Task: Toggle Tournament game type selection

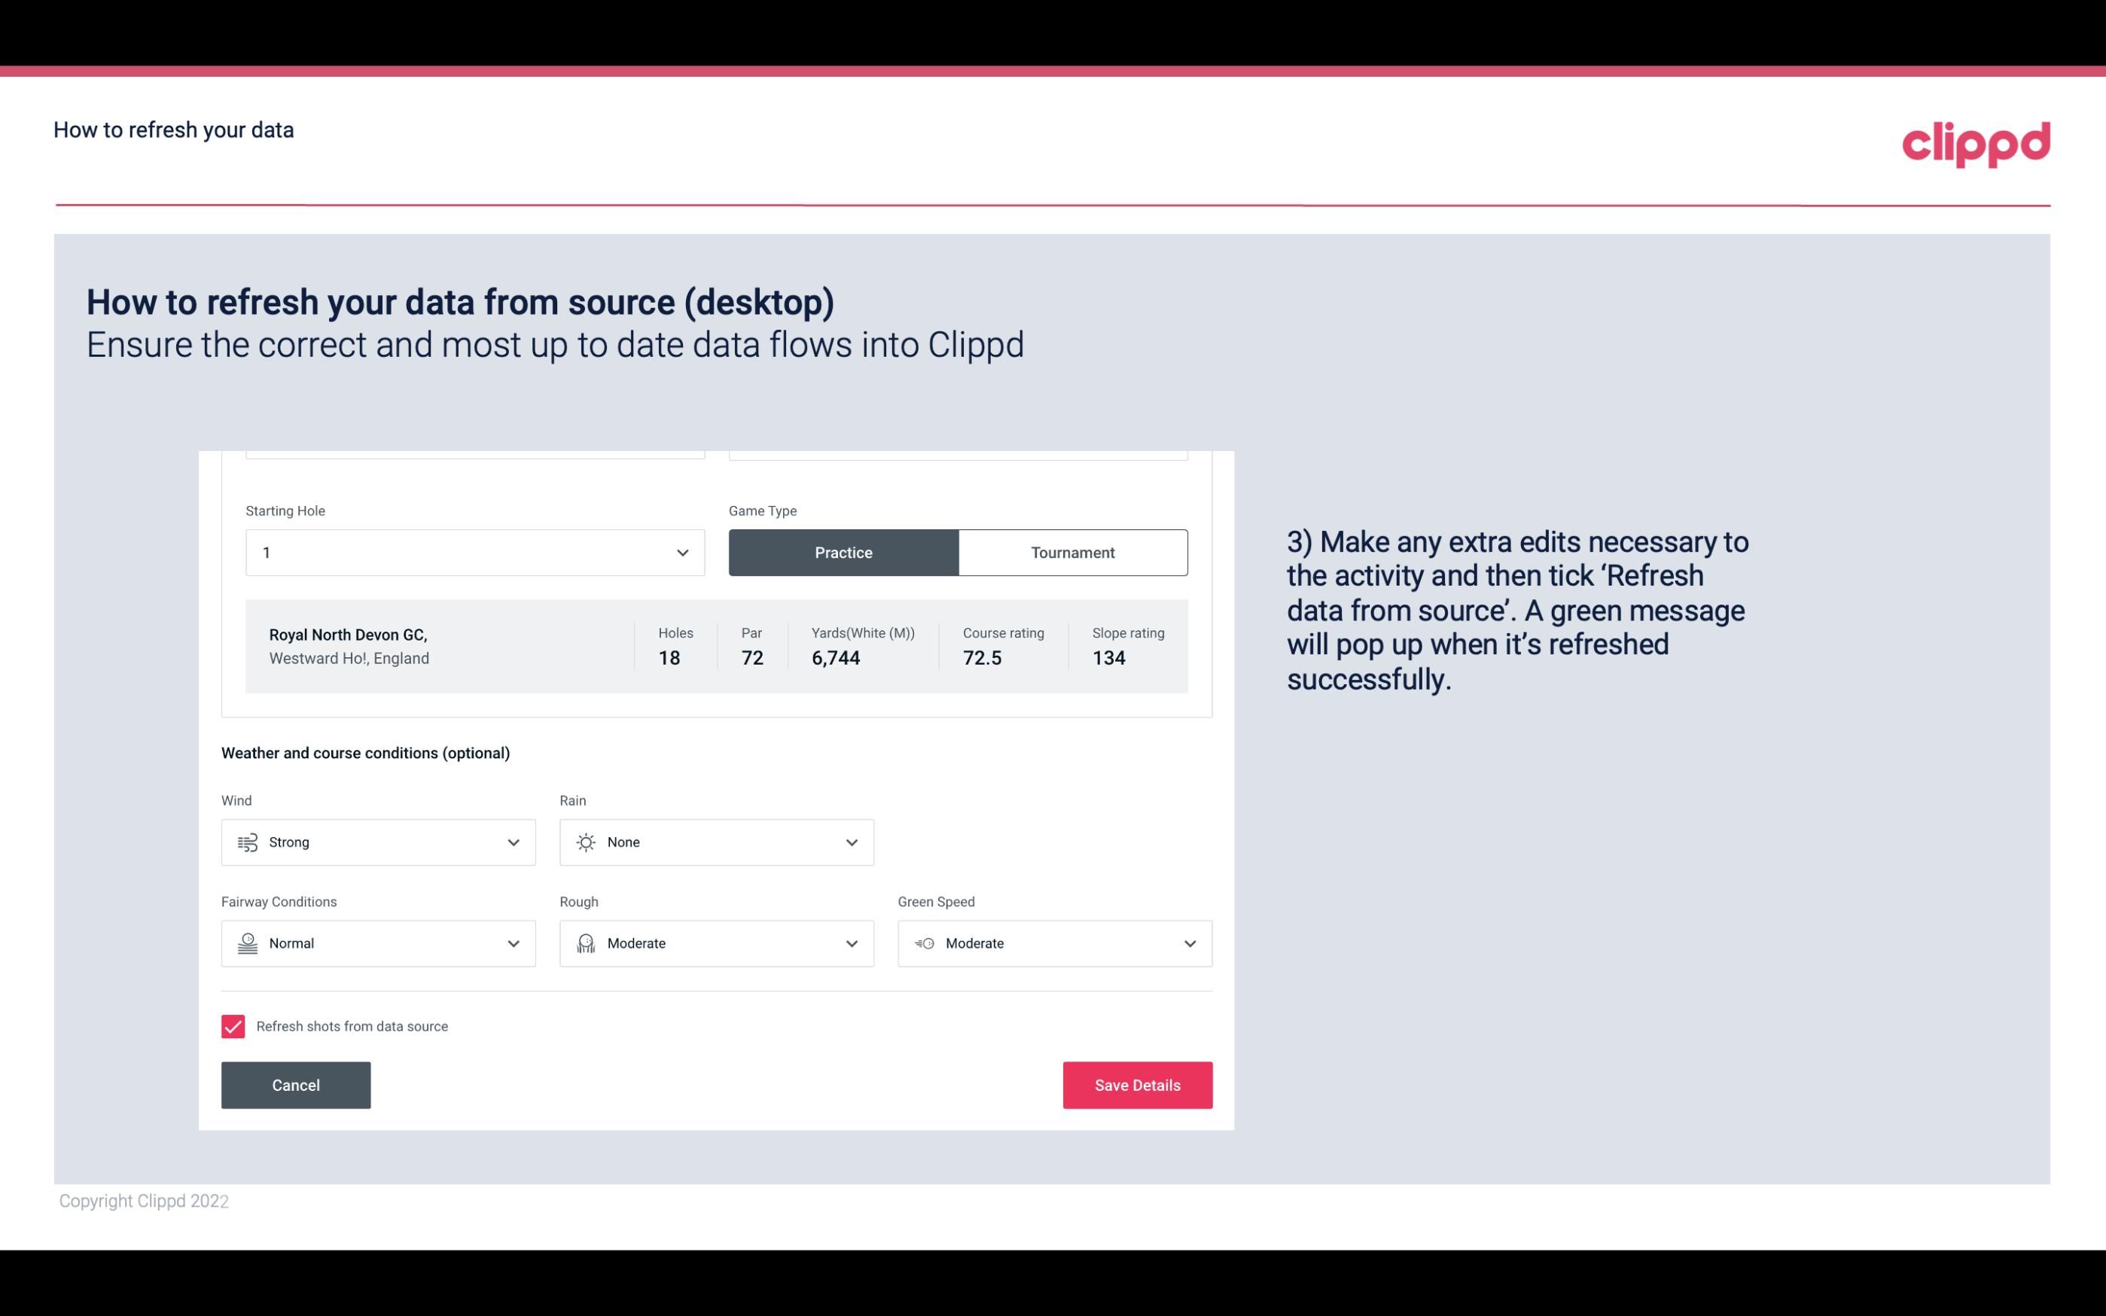Action: pyautogui.click(x=1072, y=552)
